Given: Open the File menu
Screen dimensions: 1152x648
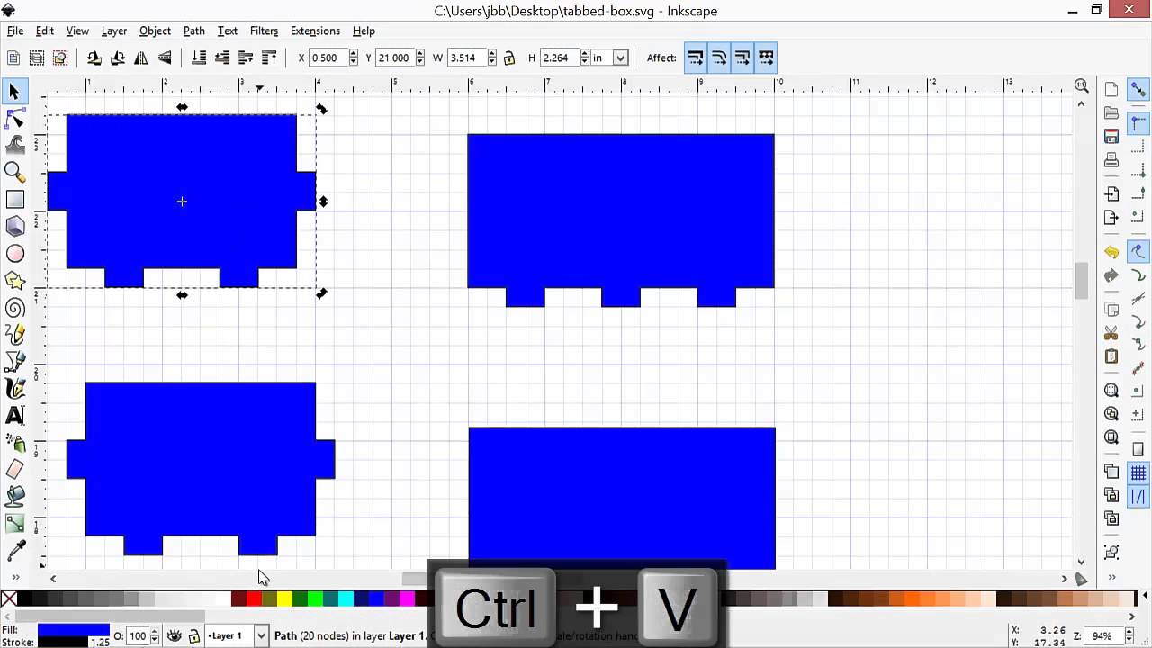Looking at the screenshot, I should pos(15,31).
